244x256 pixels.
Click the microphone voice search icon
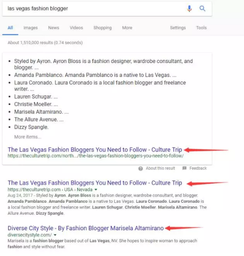(x=189, y=9)
